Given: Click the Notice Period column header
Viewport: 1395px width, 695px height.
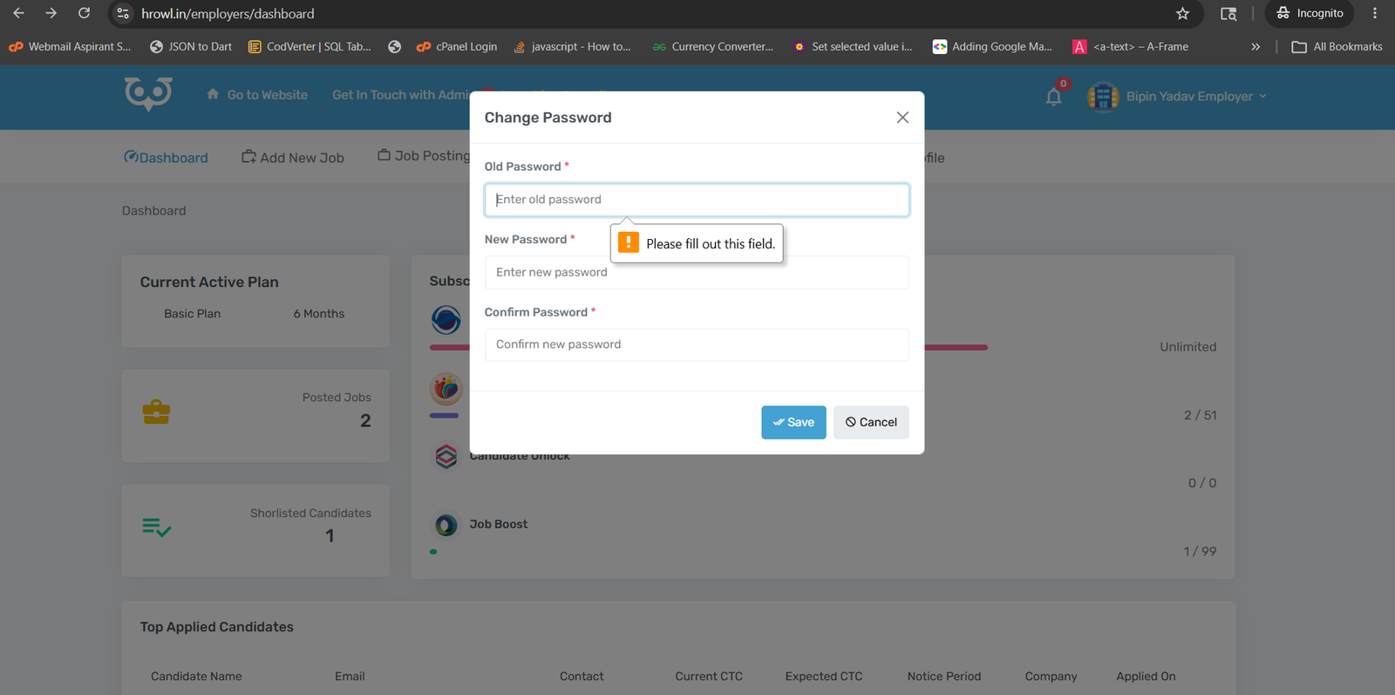Looking at the screenshot, I should pos(944,677).
